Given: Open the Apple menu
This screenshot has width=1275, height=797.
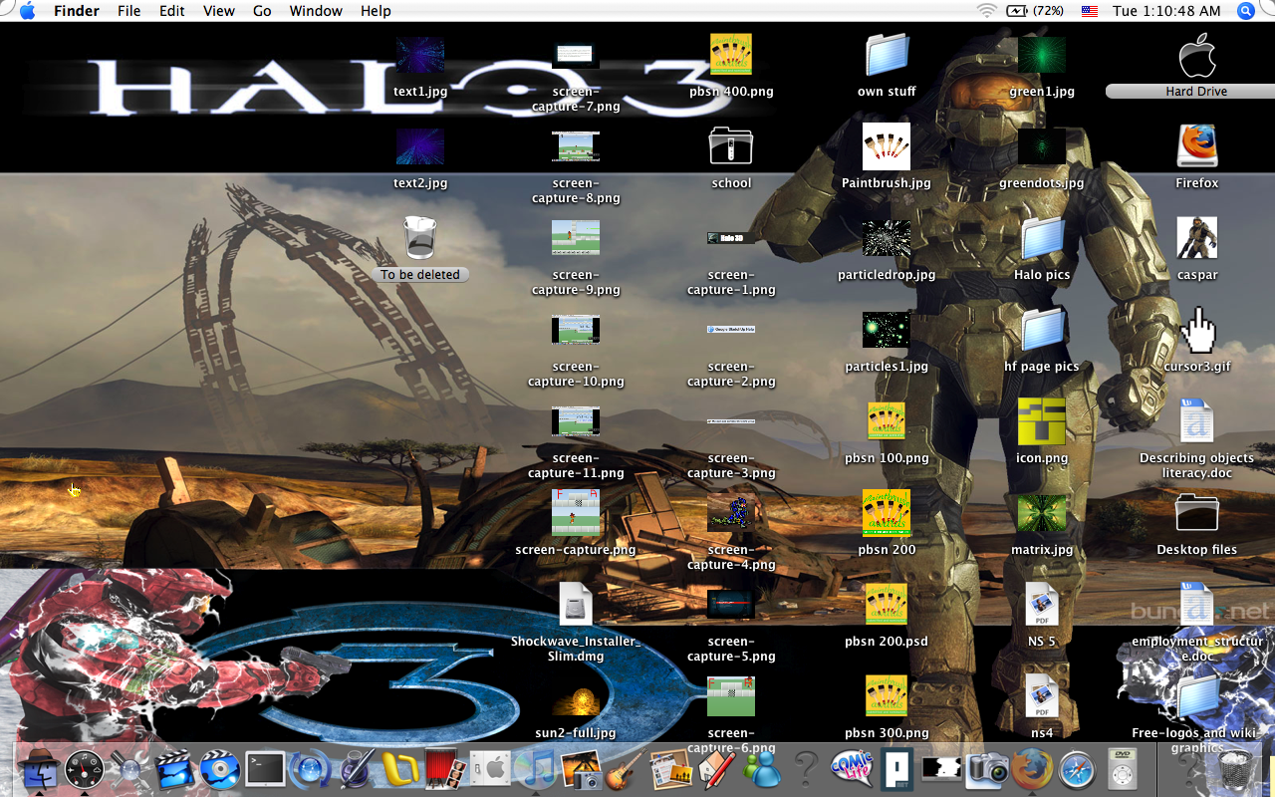Looking at the screenshot, I should (27, 11).
